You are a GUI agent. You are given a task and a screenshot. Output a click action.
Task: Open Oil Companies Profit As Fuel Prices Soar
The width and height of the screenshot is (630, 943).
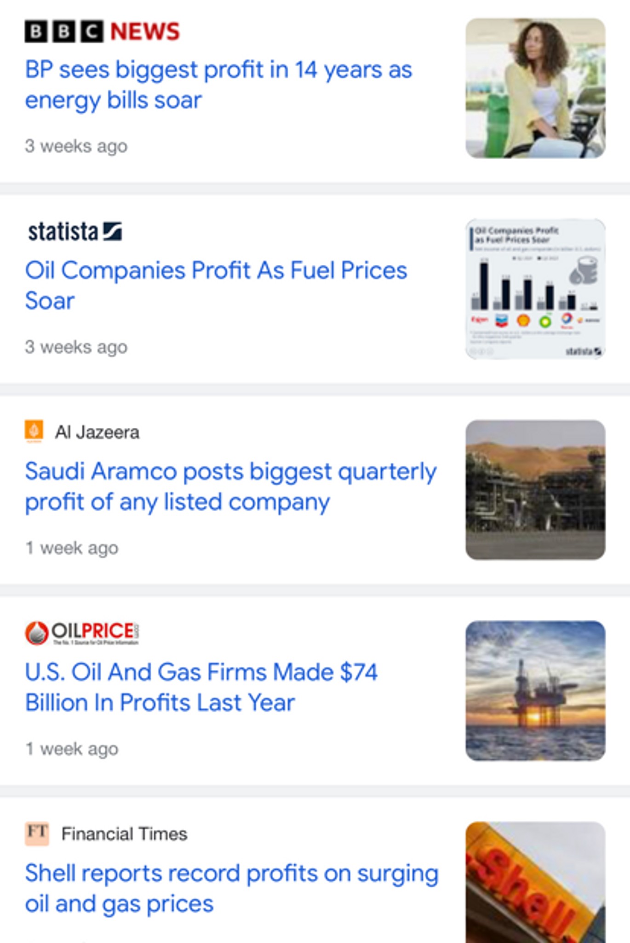[216, 285]
